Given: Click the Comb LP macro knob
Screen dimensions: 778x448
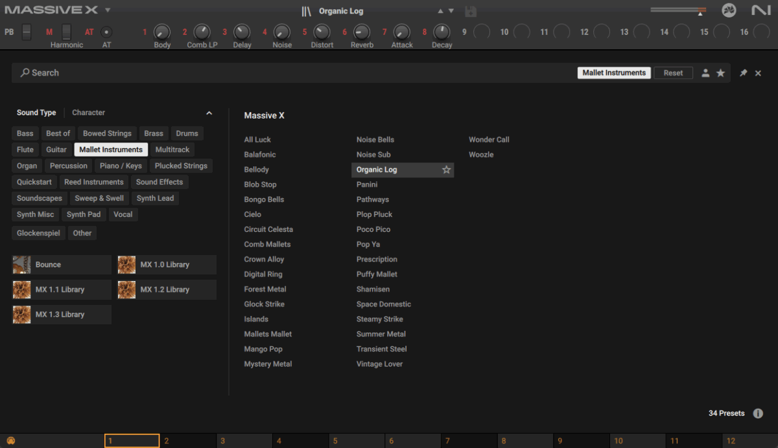Looking at the screenshot, I should point(202,32).
